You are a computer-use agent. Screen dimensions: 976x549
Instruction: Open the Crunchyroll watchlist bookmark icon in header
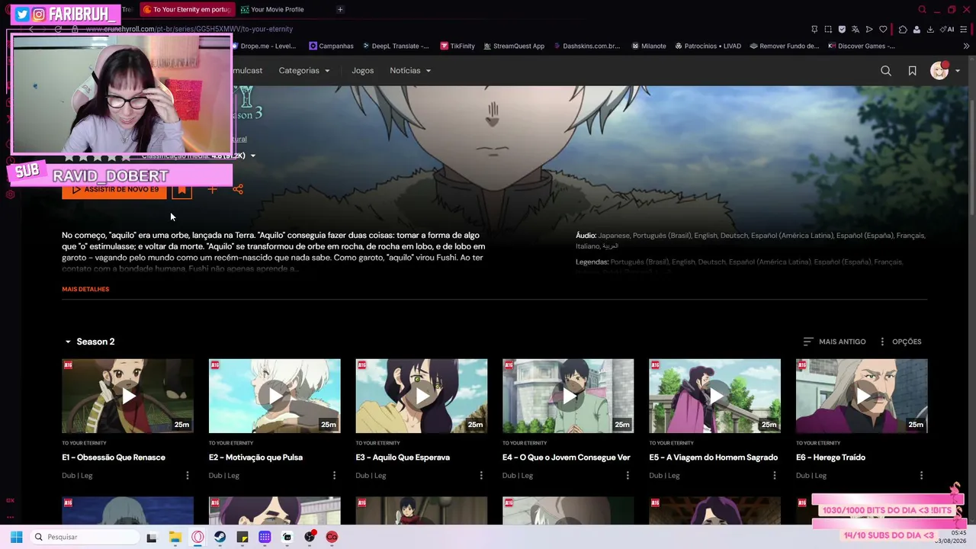point(912,71)
